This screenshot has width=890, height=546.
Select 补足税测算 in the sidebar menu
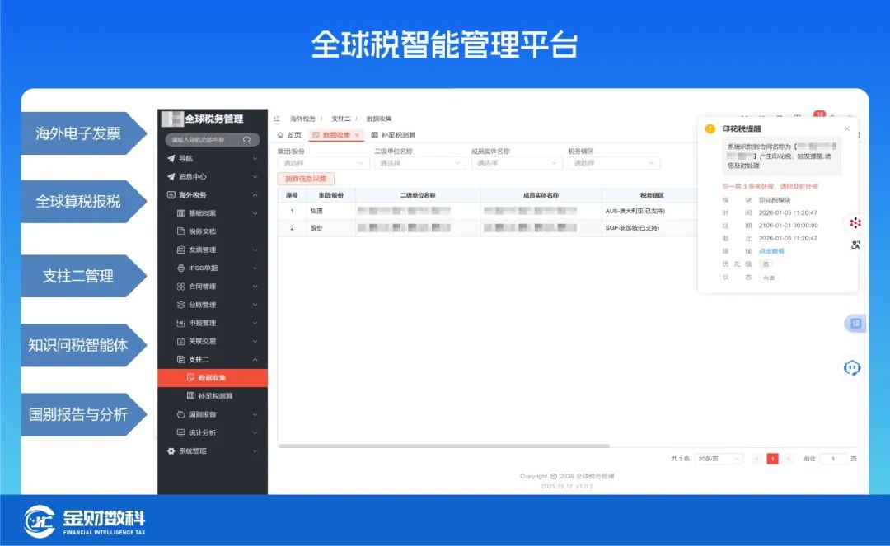point(213,396)
